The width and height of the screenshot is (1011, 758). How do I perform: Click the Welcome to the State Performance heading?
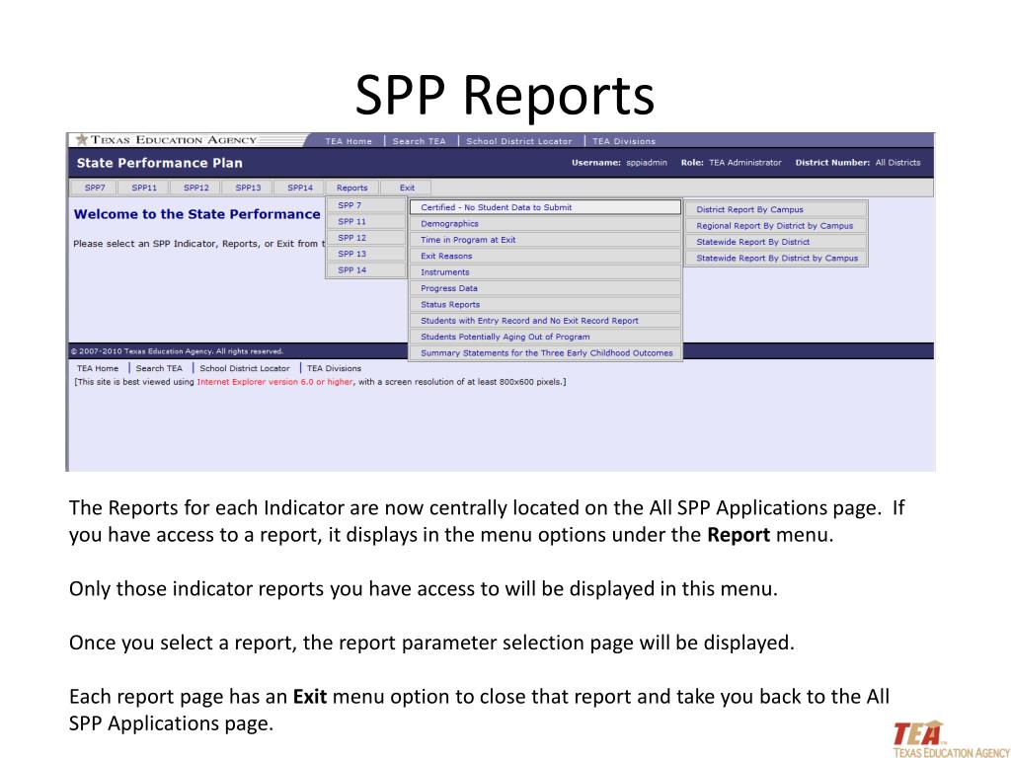click(196, 214)
